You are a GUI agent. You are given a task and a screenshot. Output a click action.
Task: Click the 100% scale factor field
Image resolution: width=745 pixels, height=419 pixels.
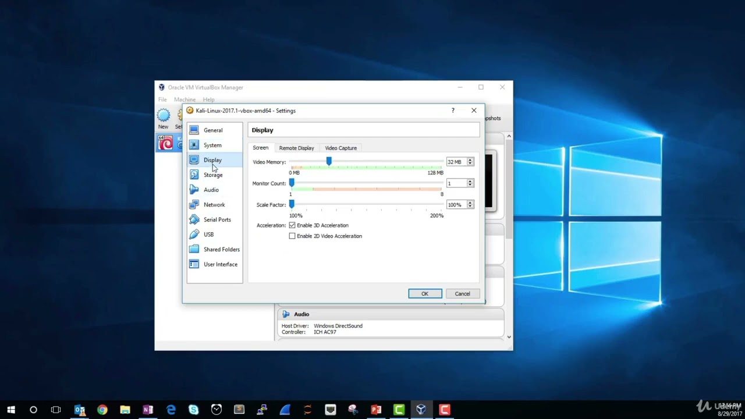[x=456, y=205]
